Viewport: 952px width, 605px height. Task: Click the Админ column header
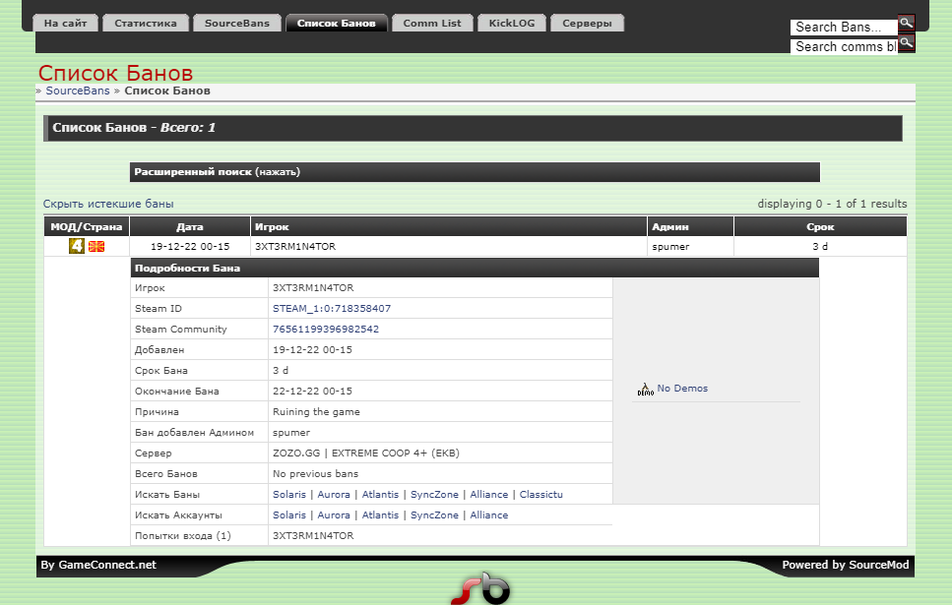click(690, 226)
